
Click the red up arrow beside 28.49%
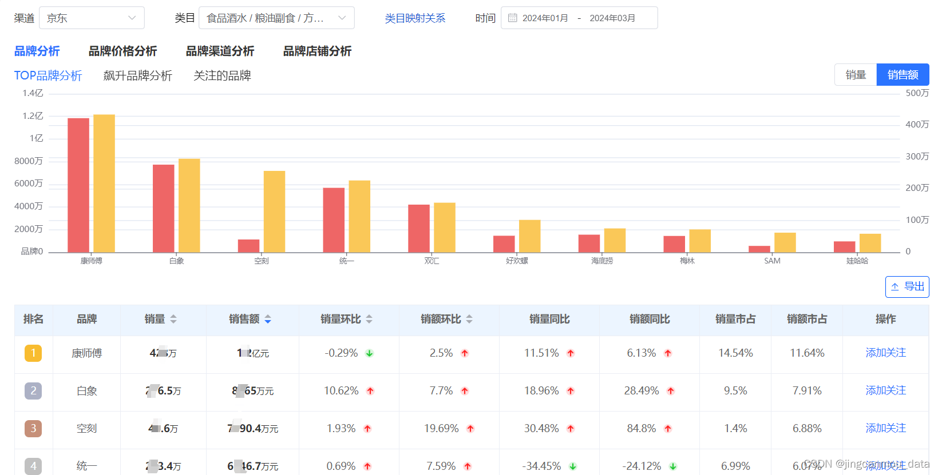(671, 391)
